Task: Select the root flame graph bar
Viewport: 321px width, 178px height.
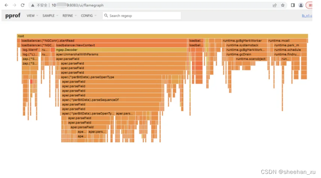Action: pos(162,36)
